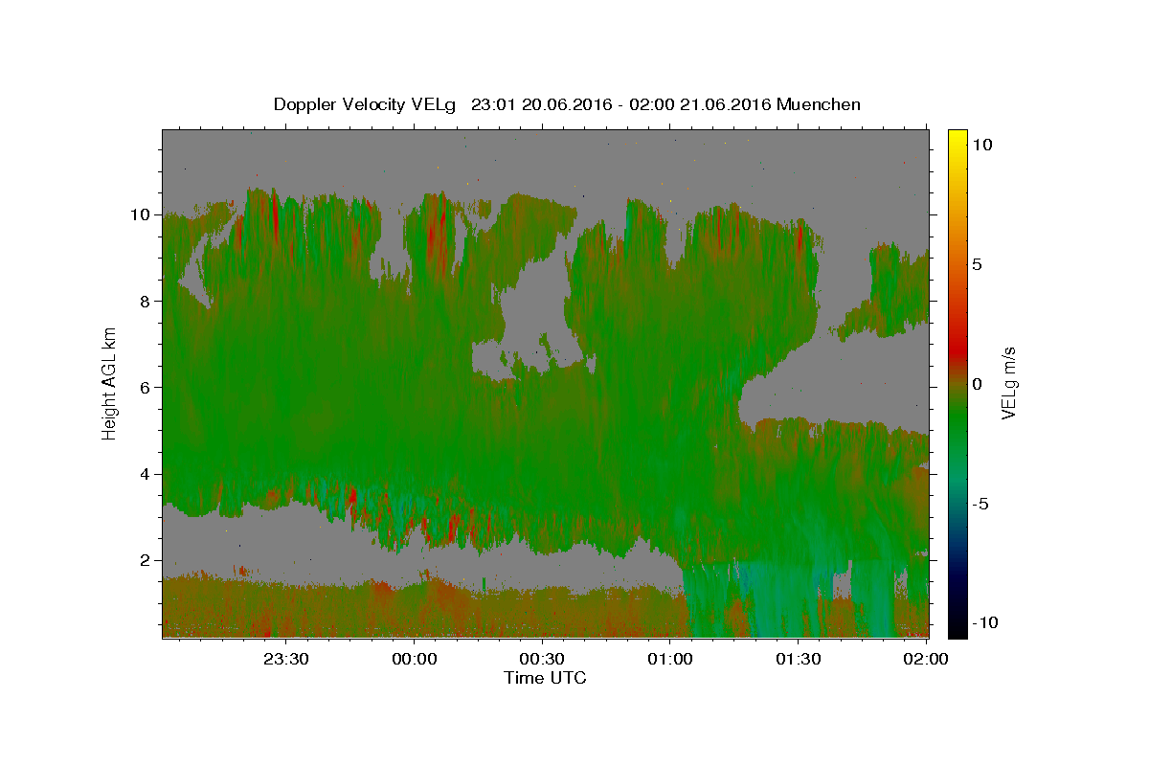Click the height axis label 8

(146, 301)
